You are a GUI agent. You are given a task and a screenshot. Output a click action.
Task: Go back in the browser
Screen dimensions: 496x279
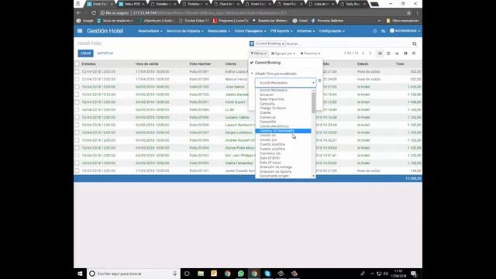tap(79, 13)
